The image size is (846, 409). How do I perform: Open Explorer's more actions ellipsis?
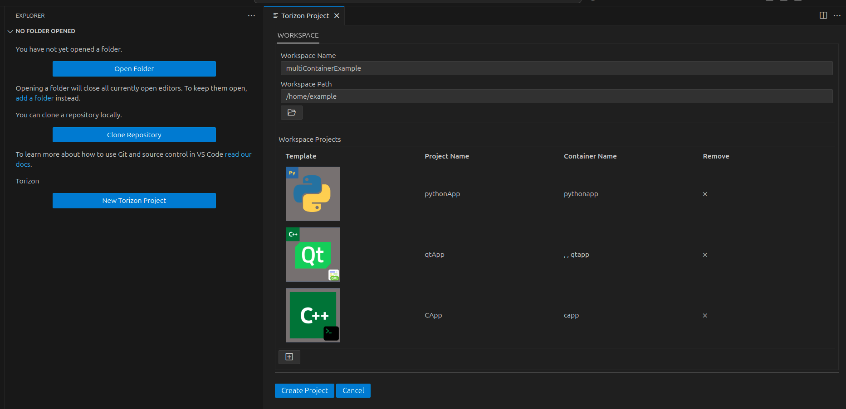[x=251, y=16]
